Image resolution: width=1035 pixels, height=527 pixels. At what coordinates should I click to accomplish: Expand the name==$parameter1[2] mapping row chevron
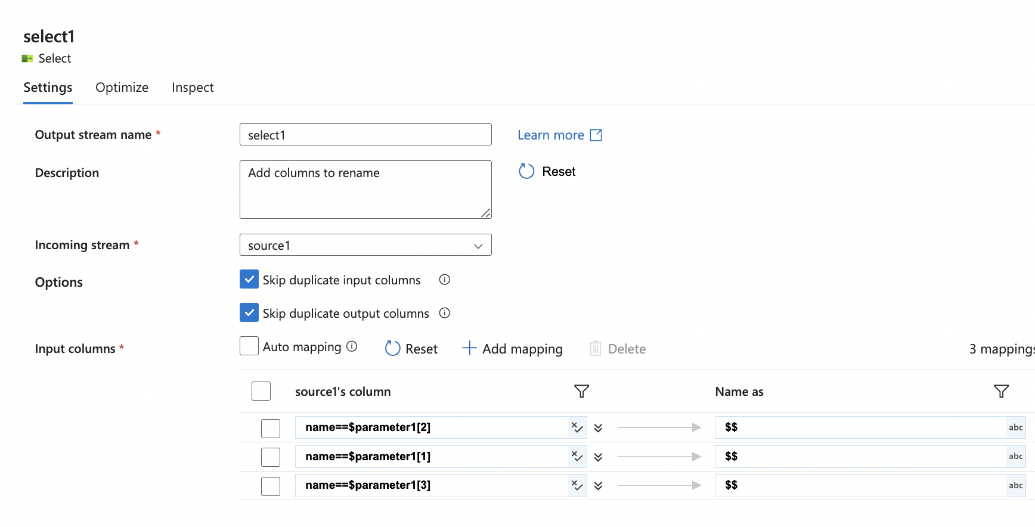point(598,428)
